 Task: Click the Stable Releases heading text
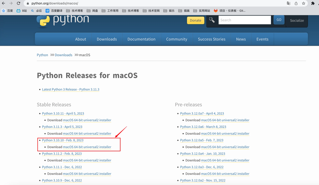tap(54, 105)
